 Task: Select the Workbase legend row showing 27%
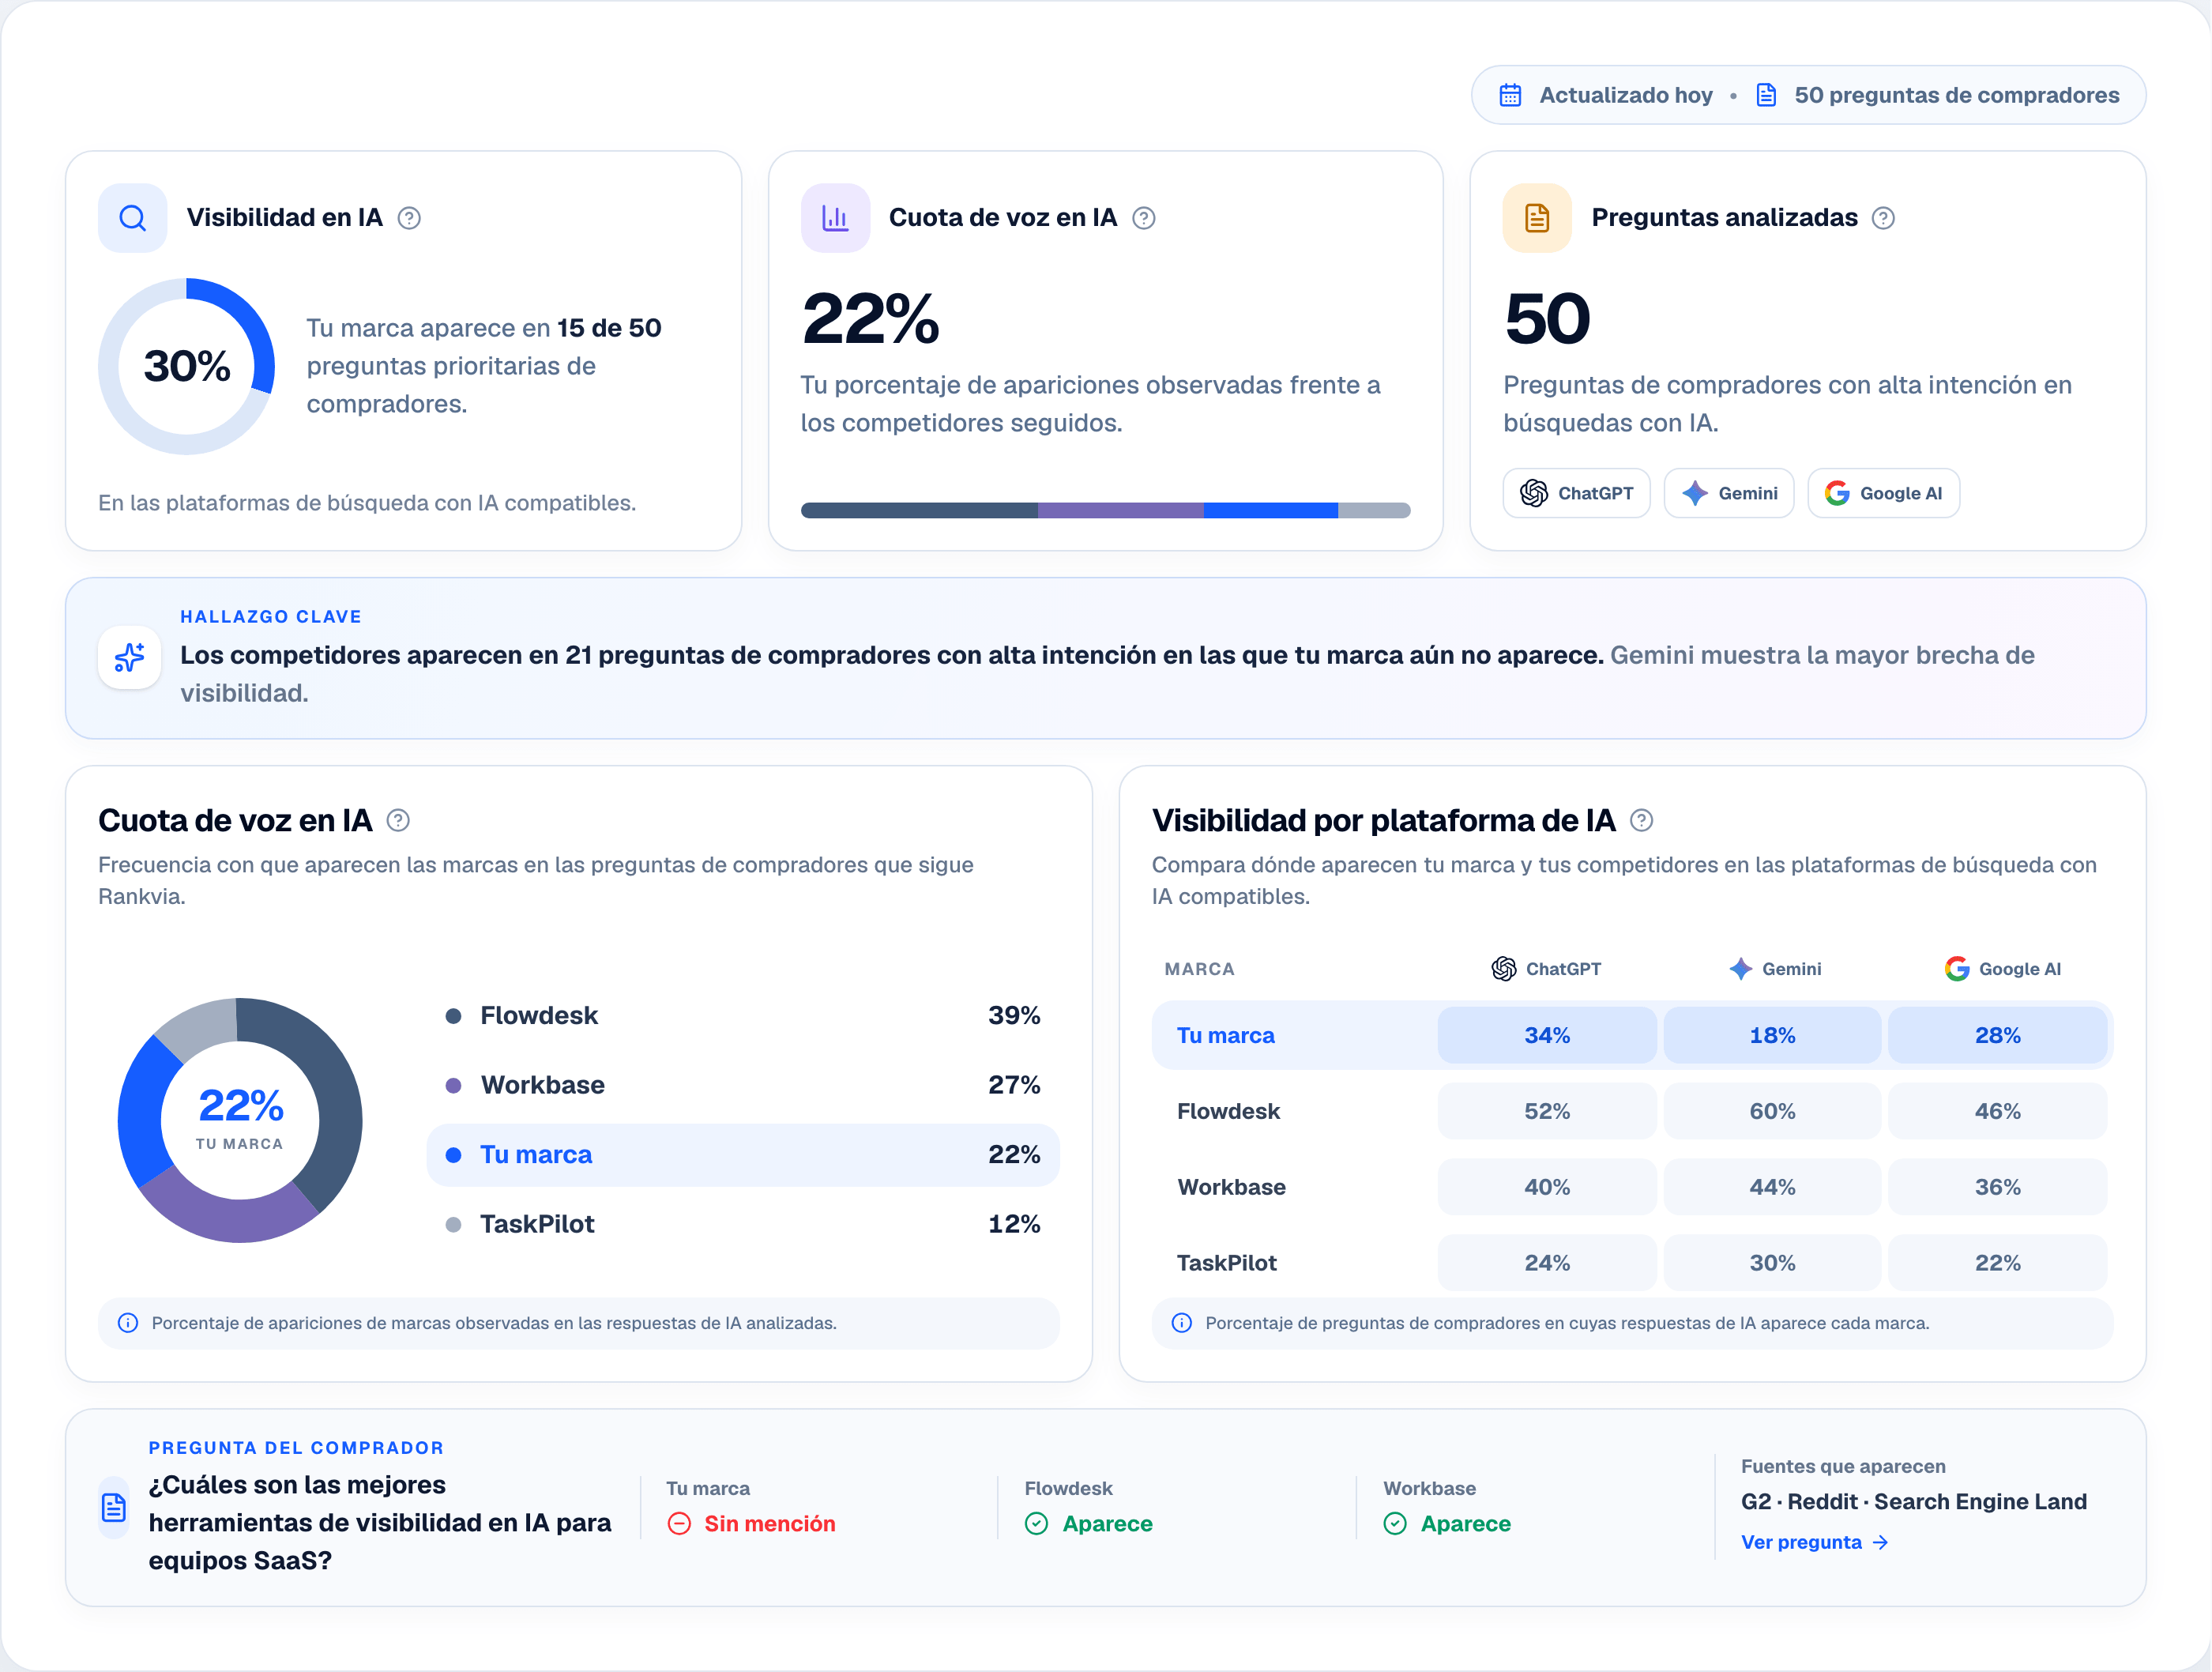point(743,1085)
